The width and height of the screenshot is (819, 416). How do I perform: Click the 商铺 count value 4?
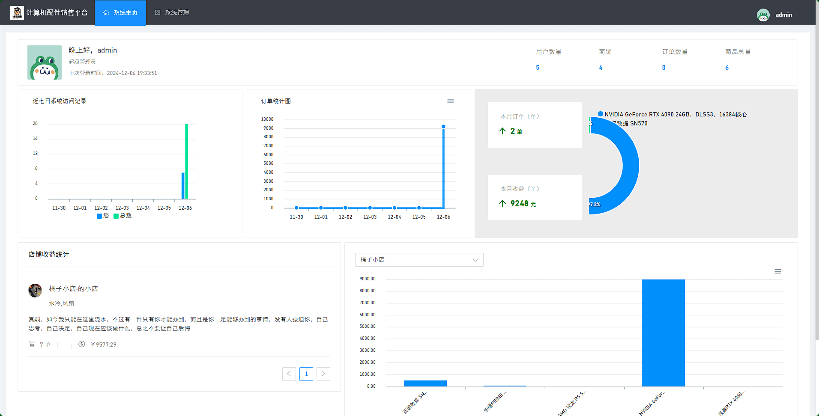click(x=601, y=68)
